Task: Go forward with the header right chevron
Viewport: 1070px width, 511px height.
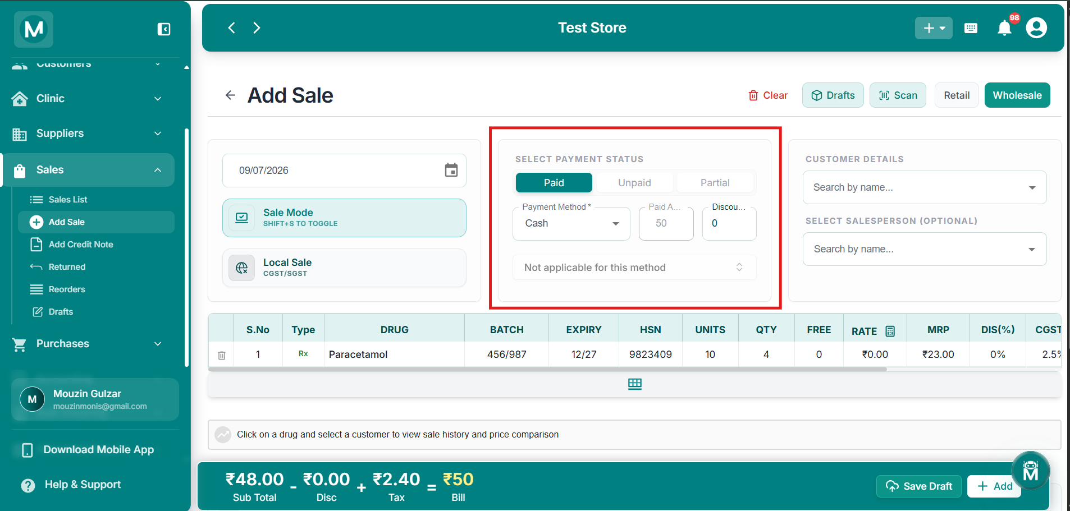Action: click(x=257, y=27)
